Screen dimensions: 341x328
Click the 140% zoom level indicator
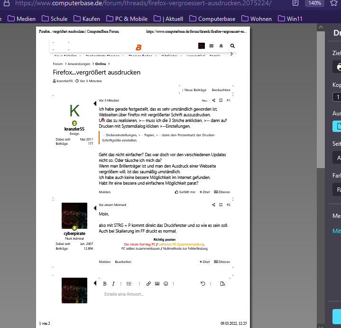pyautogui.click(x=314, y=3)
